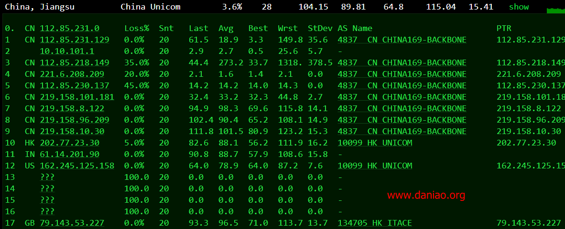Open AS 4837 CHINA169-BACKBONE link in hop 3
Image resolution: width=565 pixels, height=229 pixels.
pyautogui.click(x=402, y=63)
